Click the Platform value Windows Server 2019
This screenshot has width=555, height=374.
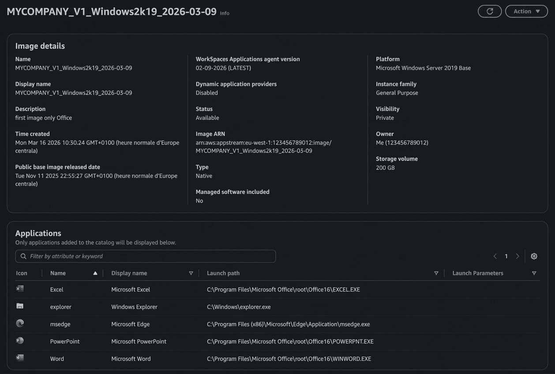pos(423,68)
